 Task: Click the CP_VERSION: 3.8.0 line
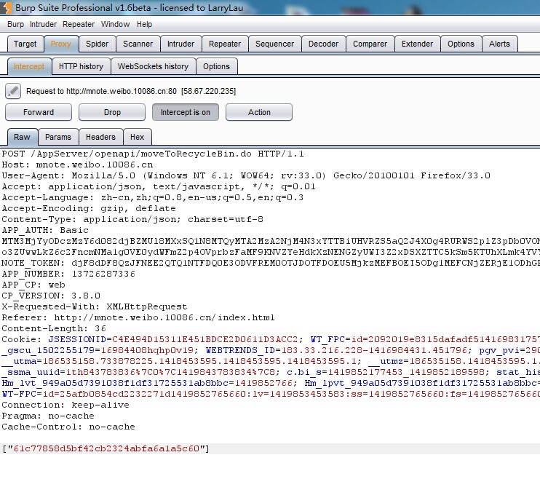click(51, 296)
